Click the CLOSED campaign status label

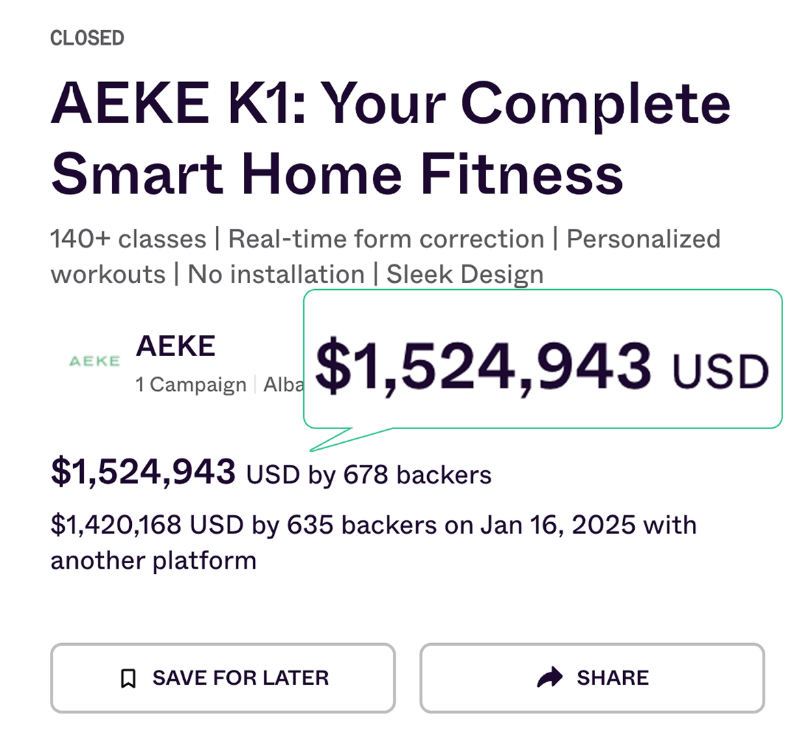point(87,38)
